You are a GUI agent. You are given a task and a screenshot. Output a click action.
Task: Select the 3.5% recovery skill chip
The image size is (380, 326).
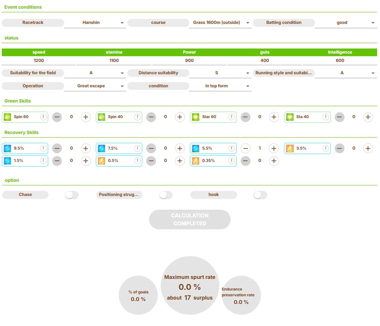[307, 148]
